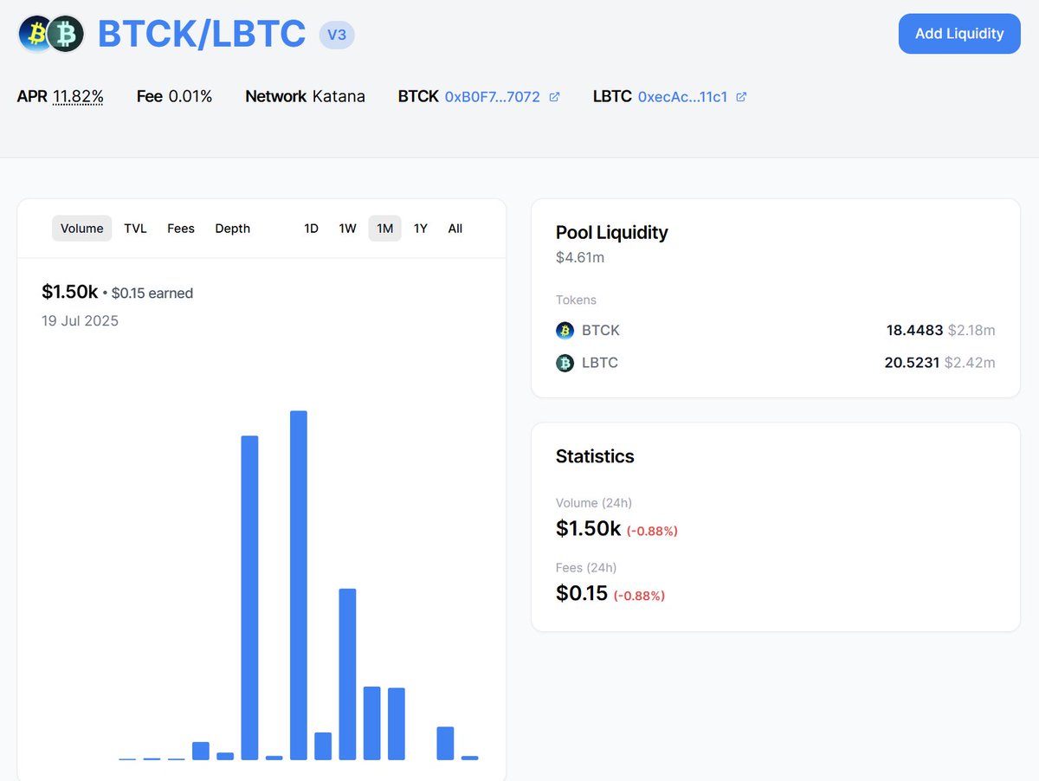Click the -0.88% change beside Fees (24h)

coord(639,596)
